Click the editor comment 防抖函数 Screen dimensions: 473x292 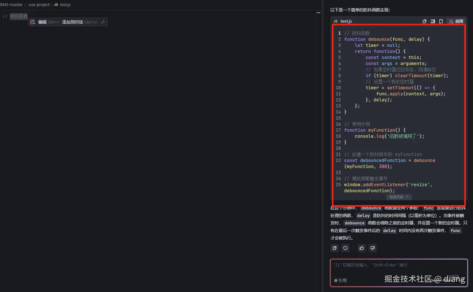pyautogui.click(x=19, y=16)
